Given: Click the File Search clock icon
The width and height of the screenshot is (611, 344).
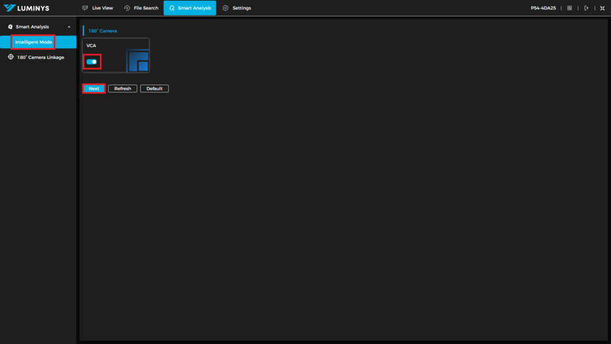Looking at the screenshot, I should (127, 8).
